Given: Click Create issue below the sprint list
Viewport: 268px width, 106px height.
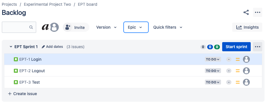Looking at the screenshot, I should [22, 94].
